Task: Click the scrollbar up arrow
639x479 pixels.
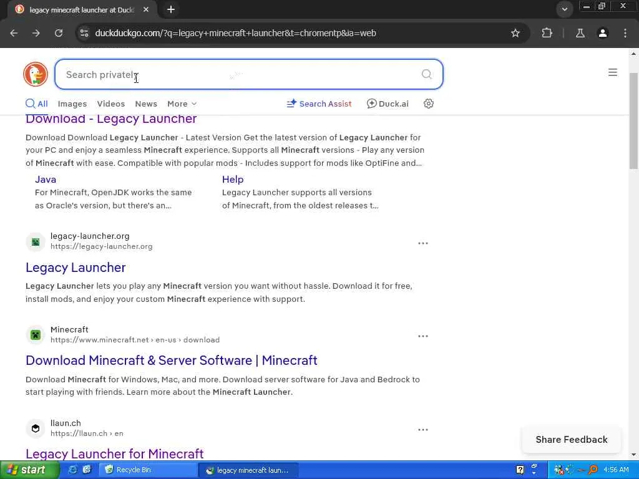Action: pyautogui.click(x=633, y=54)
